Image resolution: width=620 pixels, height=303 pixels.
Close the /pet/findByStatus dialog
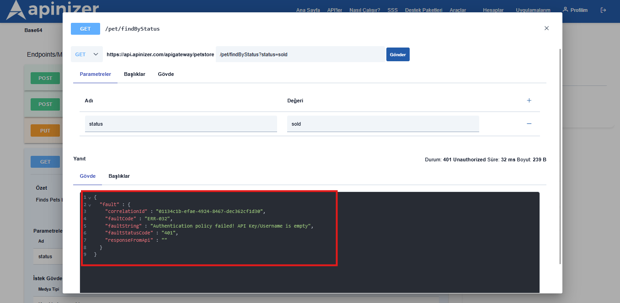pos(546,28)
